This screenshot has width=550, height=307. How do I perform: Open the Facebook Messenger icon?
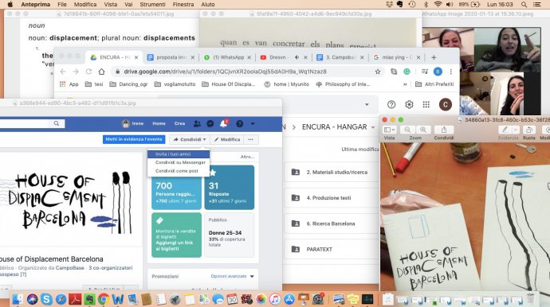point(210,123)
